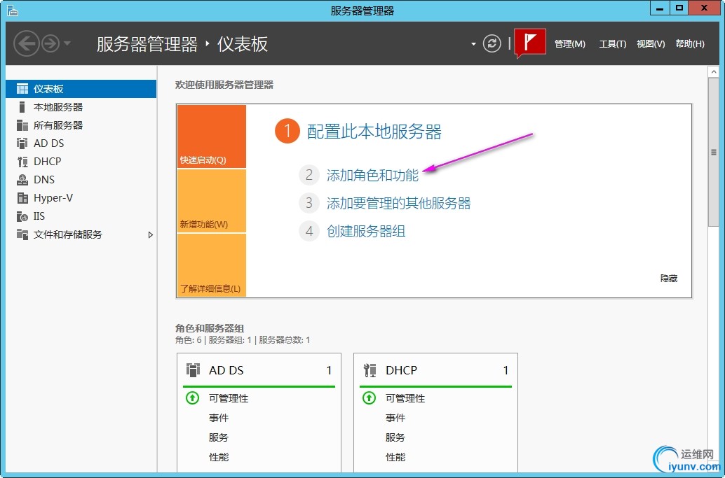Select 本地服务器 in the navigation pane

(x=81, y=107)
